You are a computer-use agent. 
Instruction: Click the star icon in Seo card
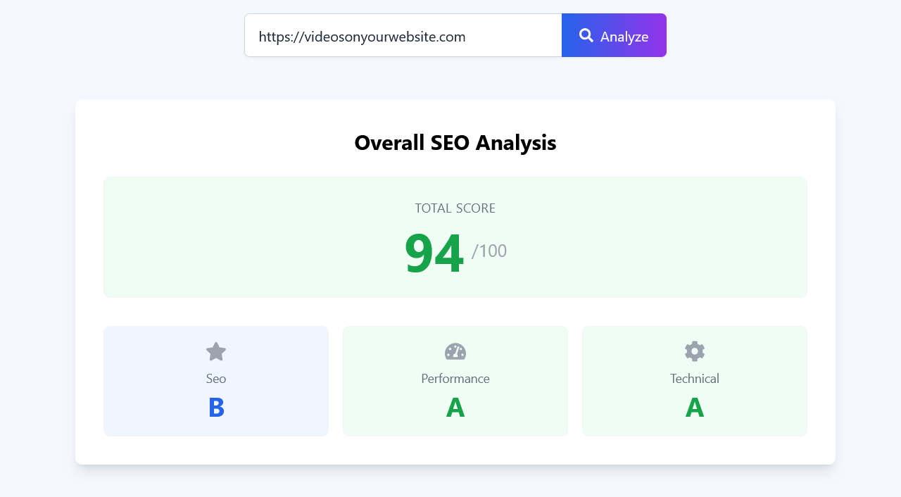(x=216, y=351)
